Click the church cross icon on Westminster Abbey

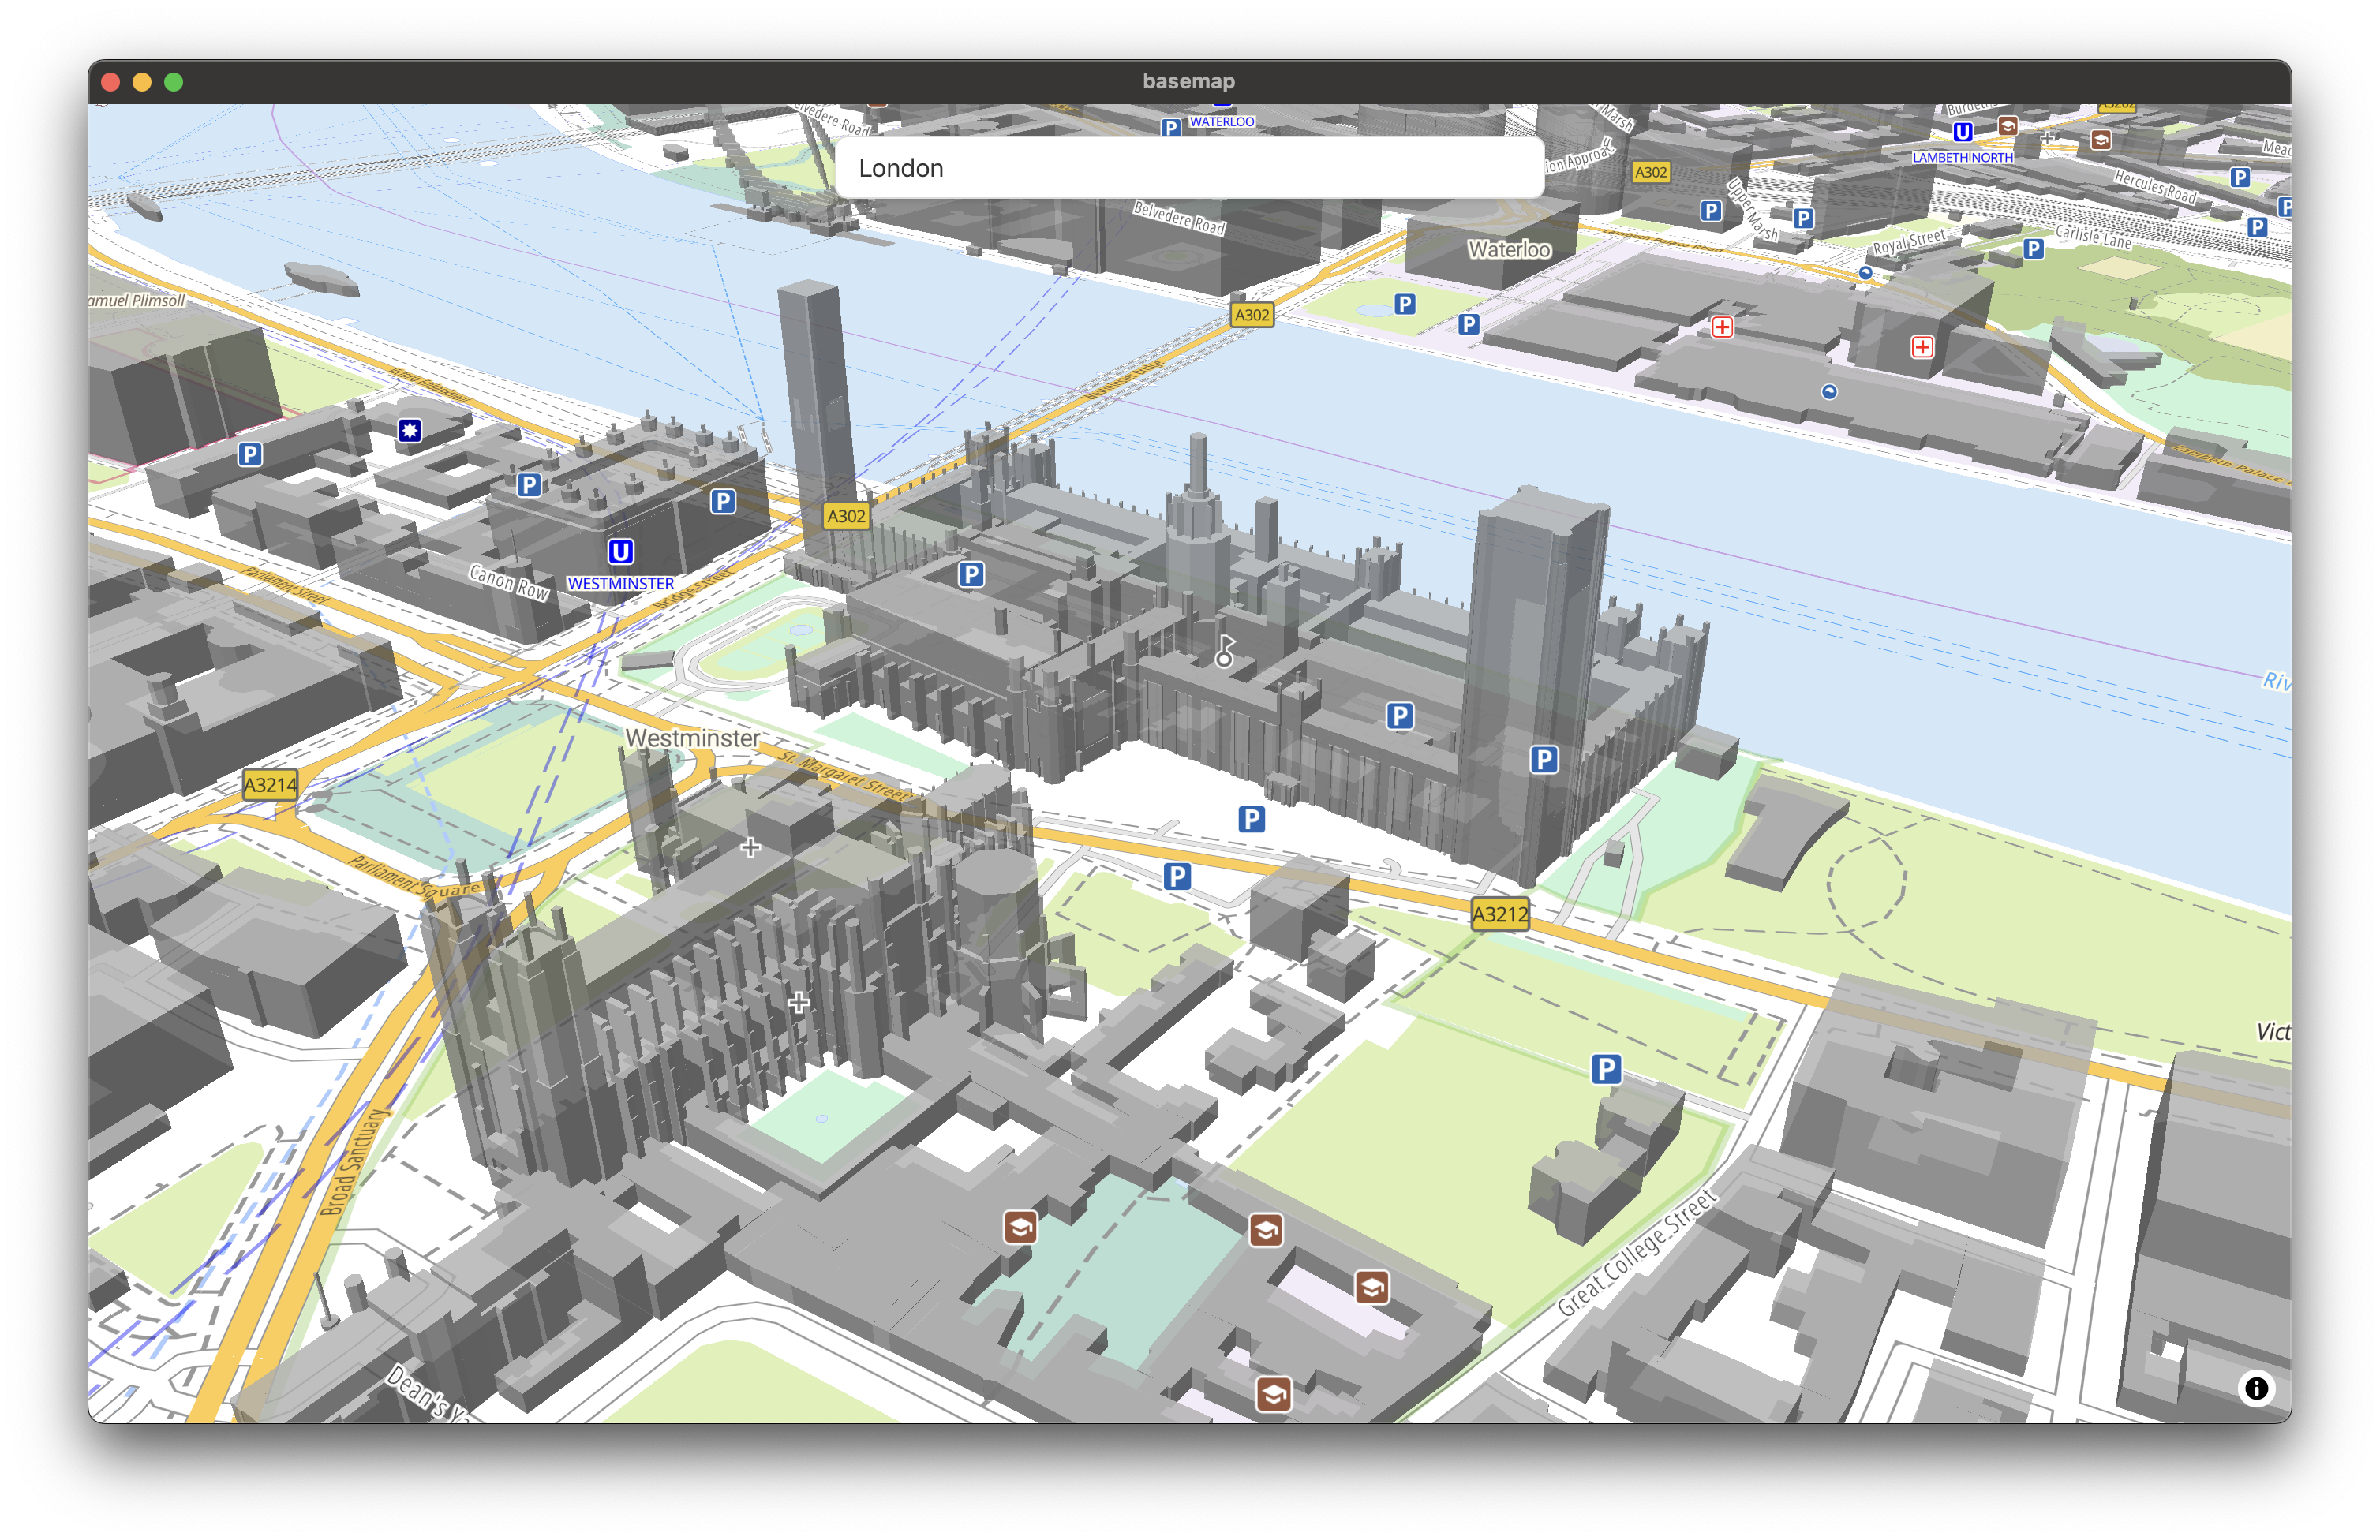[798, 1002]
